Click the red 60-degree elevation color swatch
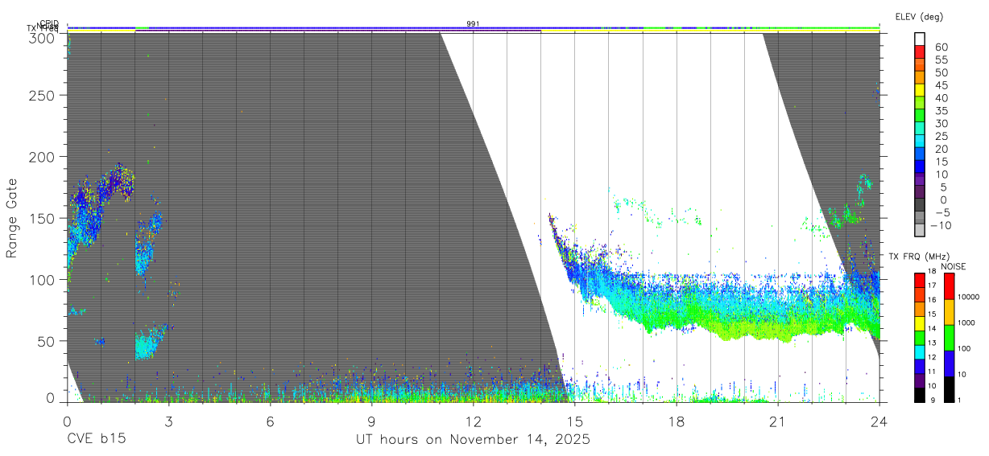Viewport: 989px width, 456px height. (x=921, y=53)
